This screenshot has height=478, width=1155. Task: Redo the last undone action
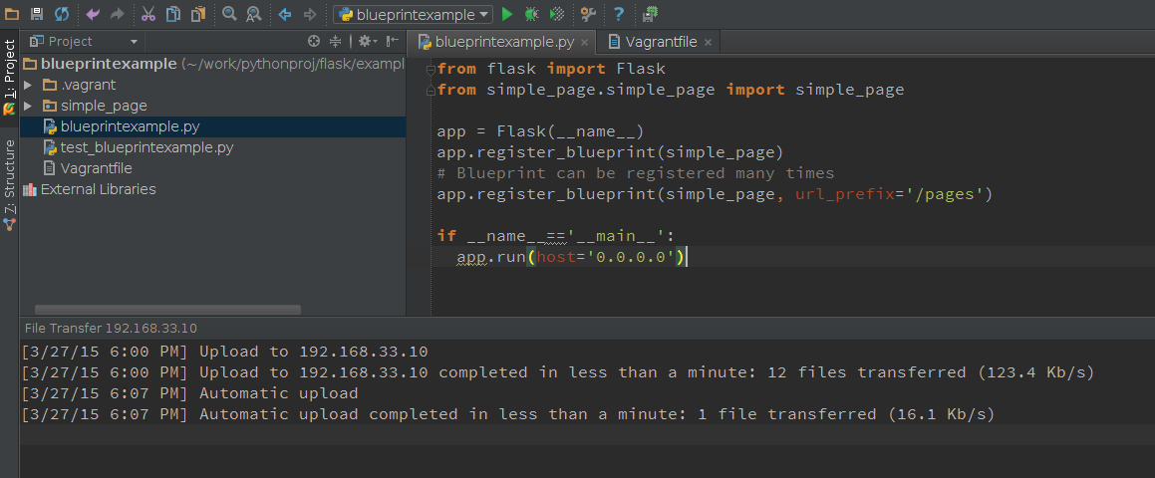[118, 14]
